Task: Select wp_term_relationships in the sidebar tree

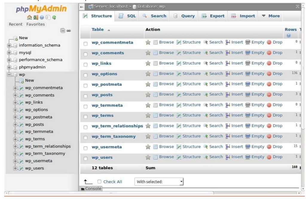Action: pyautogui.click(x=48, y=146)
